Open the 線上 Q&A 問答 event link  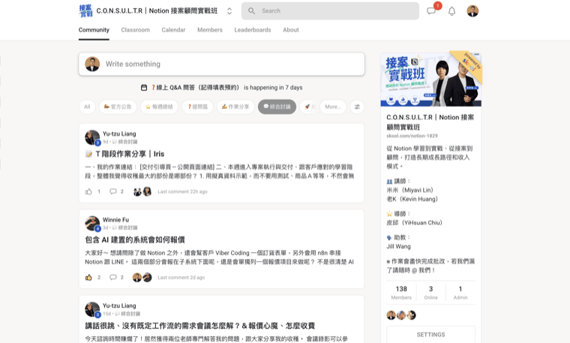[x=226, y=88]
